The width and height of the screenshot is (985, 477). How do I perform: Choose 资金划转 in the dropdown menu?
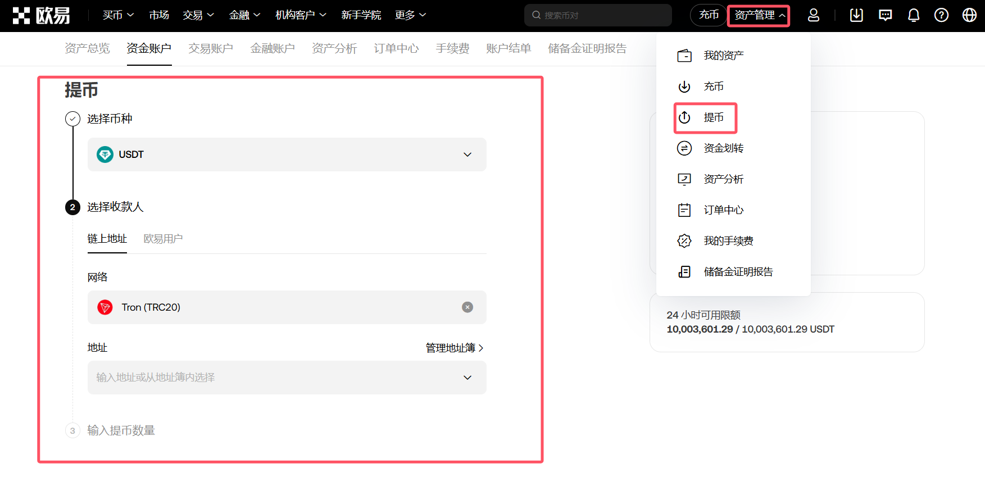pos(723,148)
